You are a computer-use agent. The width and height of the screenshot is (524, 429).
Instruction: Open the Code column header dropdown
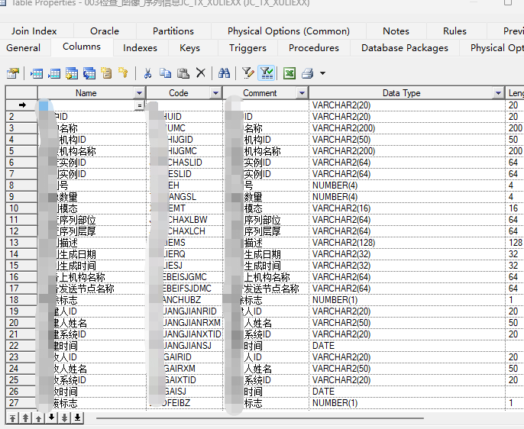tap(215, 93)
